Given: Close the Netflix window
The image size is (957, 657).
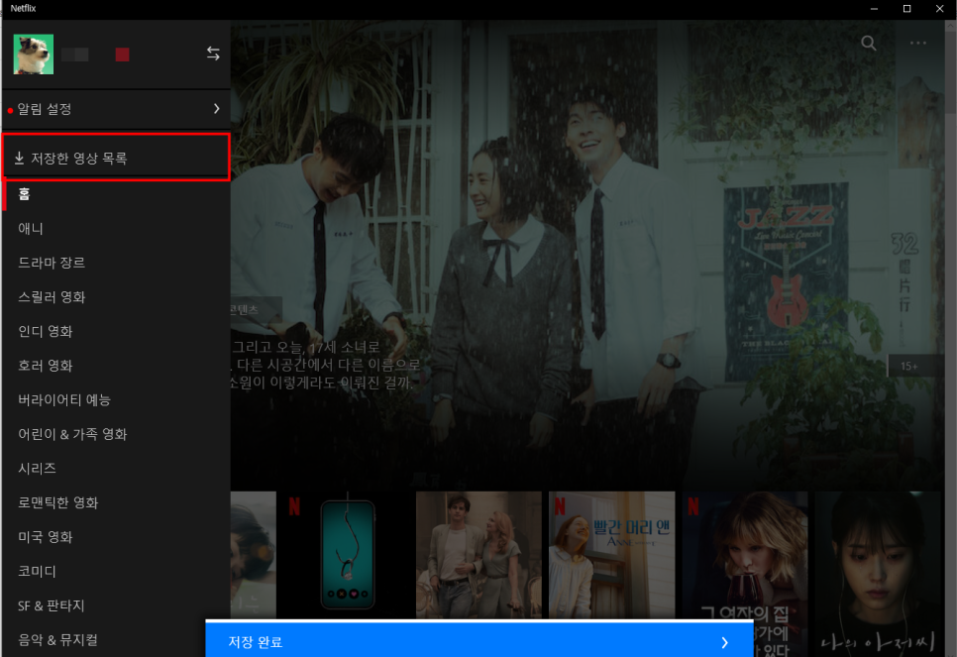Looking at the screenshot, I should pos(940,9).
